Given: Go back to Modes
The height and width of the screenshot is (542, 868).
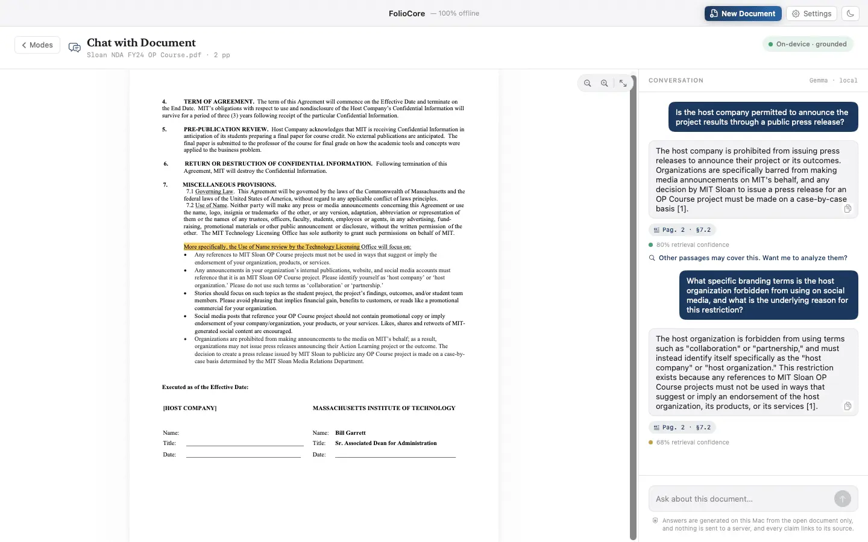Looking at the screenshot, I should (37, 45).
